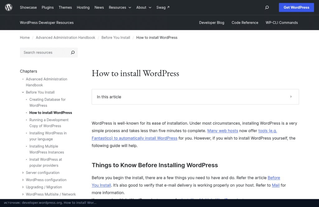Expand the WordPress configuration chapter
Screen dimensions: 319x207
coord(23,180)
